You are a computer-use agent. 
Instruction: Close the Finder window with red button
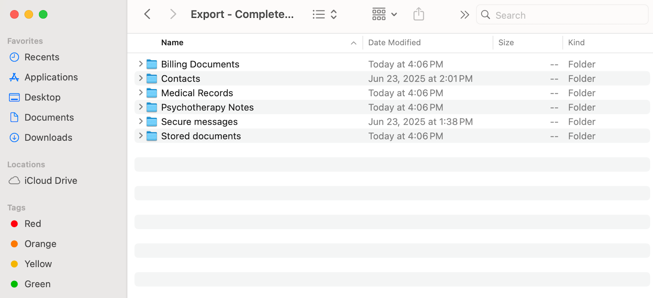coord(14,14)
